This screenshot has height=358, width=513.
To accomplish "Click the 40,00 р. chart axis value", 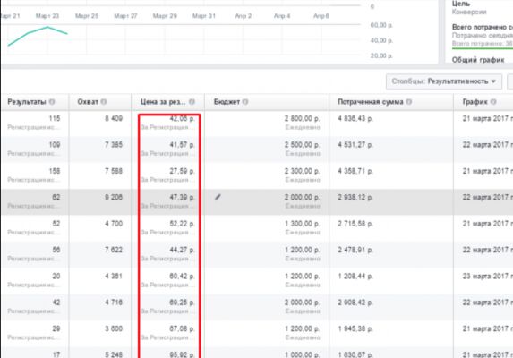I will point(381,40).
